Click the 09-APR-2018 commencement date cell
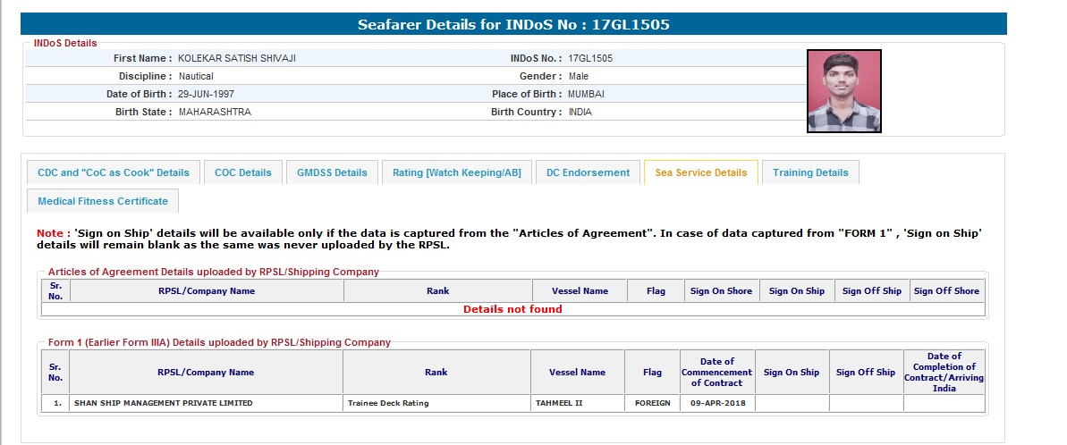The height and width of the screenshot is (445, 1067). point(716,403)
